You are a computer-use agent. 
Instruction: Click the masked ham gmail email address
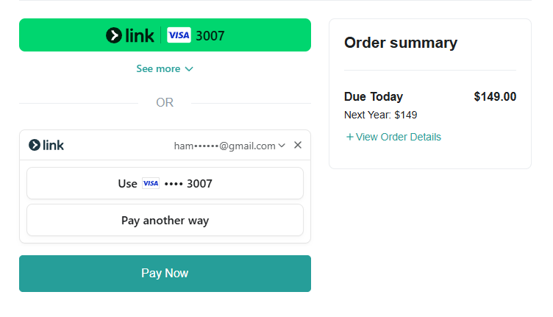pyautogui.click(x=224, y=146)
